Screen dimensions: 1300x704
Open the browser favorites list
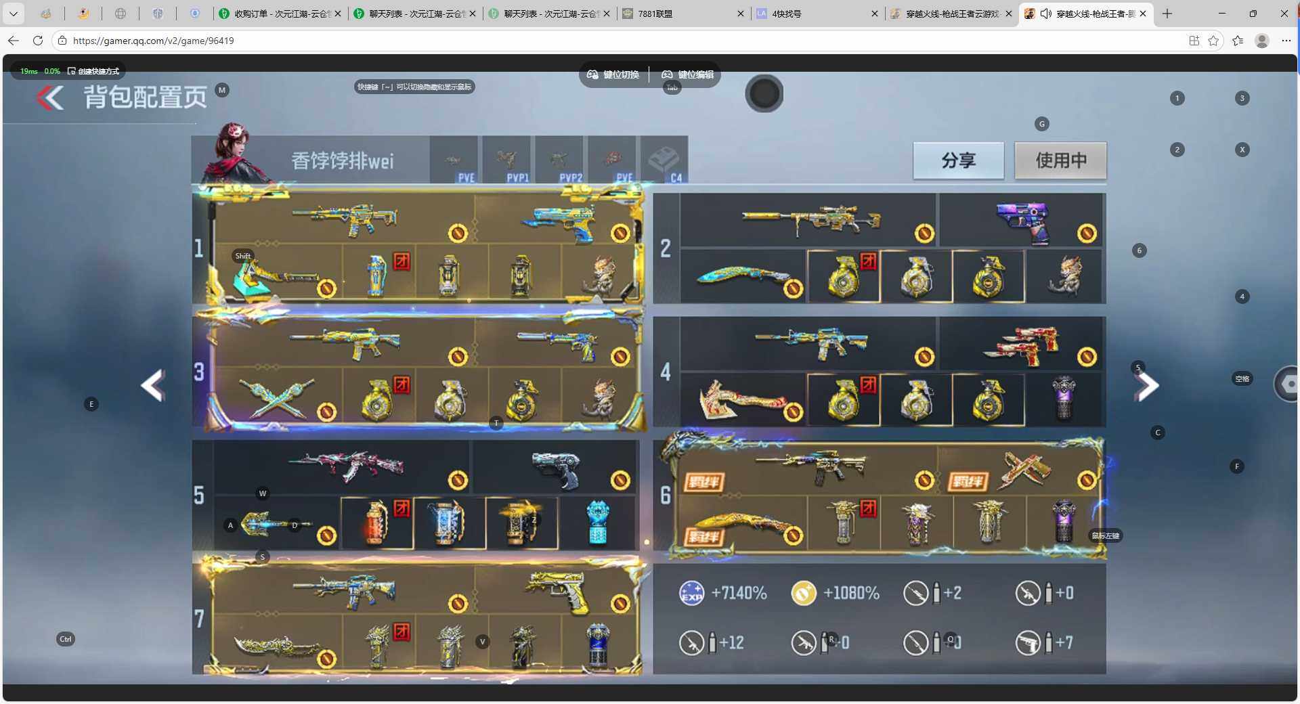pos(1238,41)
